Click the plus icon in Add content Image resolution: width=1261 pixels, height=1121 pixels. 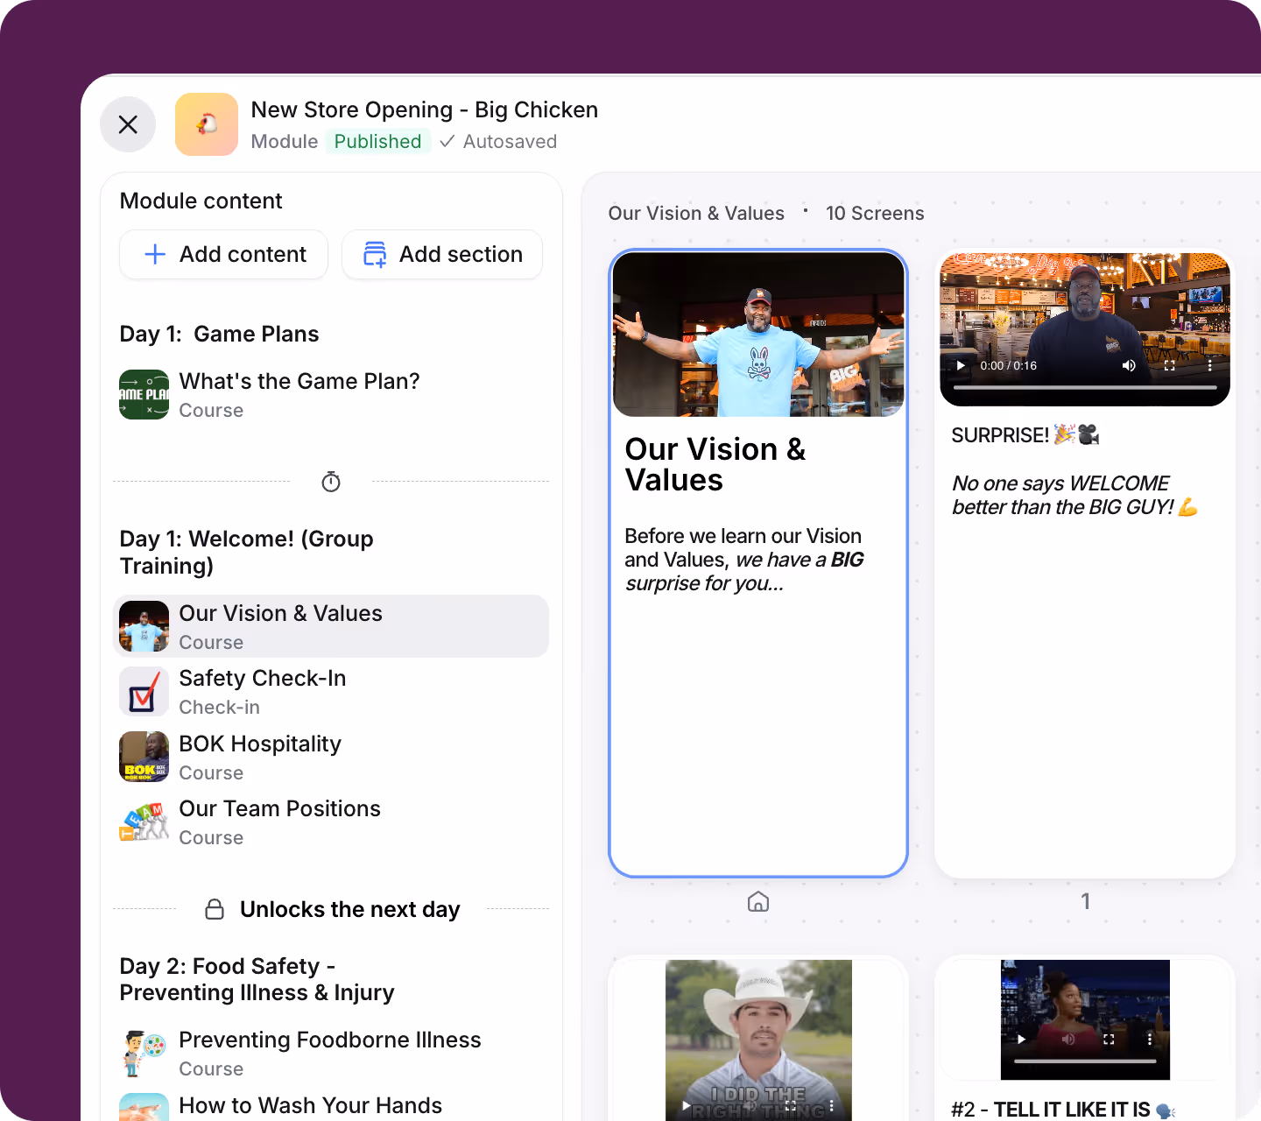(155, 254)
